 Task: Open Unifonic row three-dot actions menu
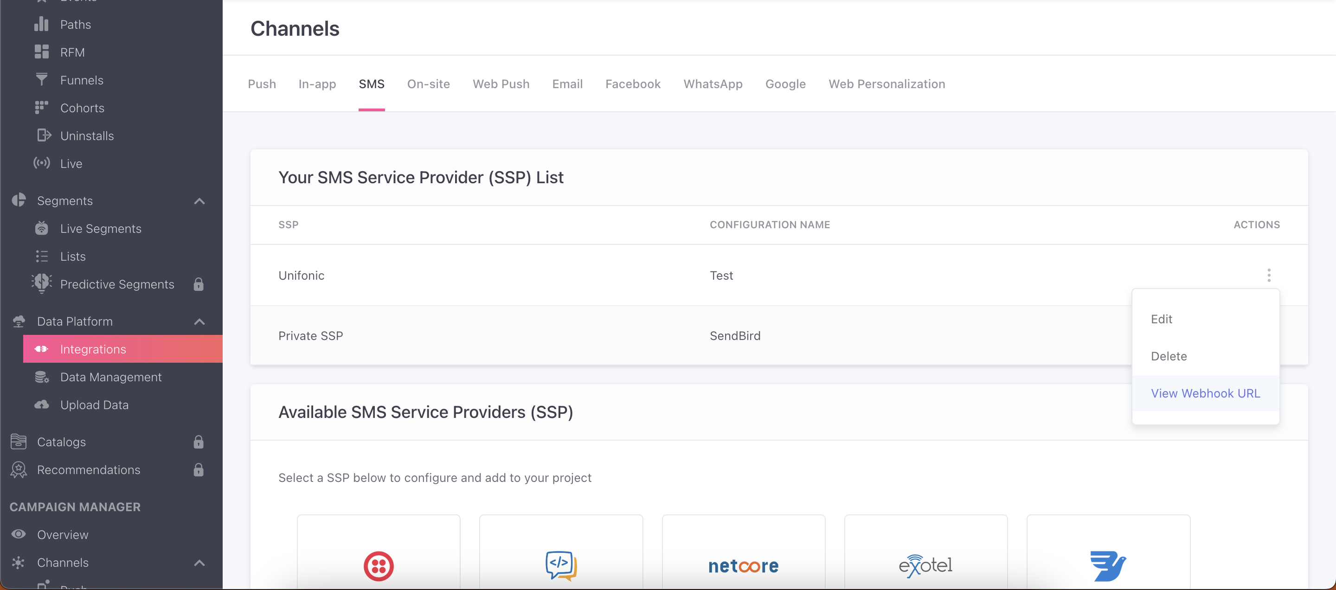coord(1269,276)
